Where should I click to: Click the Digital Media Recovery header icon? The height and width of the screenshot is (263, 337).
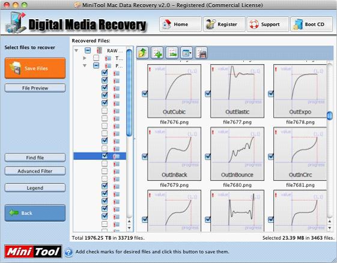(16, 22)
